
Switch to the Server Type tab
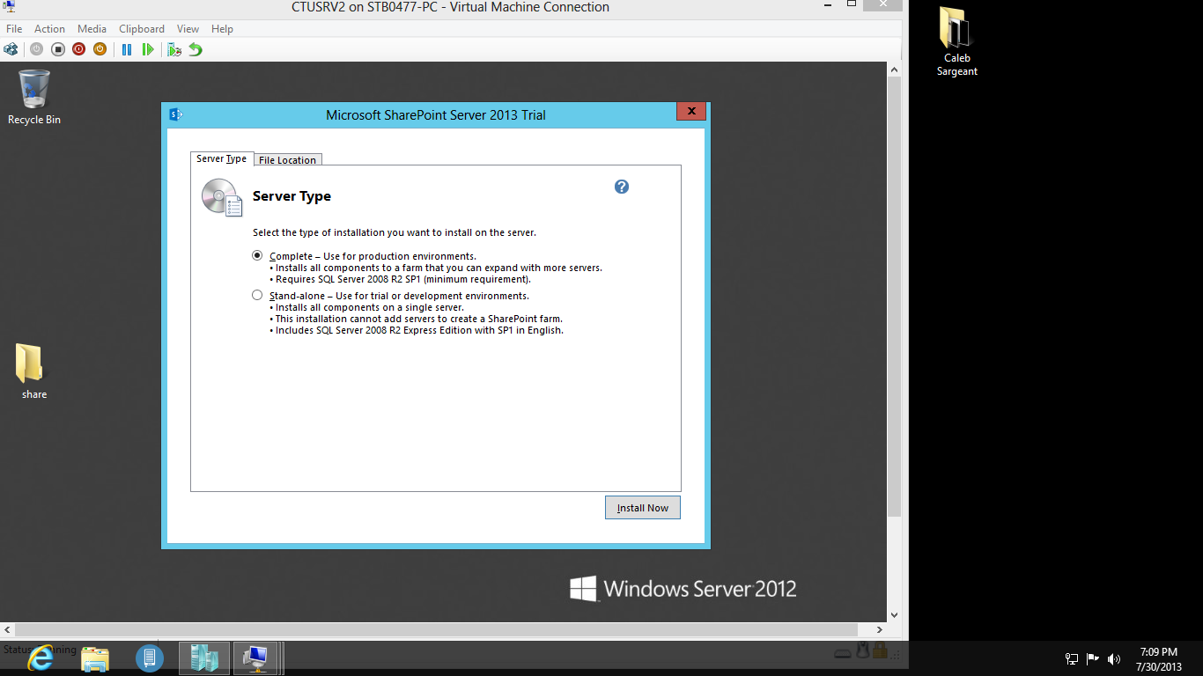[x=222, y=158]
